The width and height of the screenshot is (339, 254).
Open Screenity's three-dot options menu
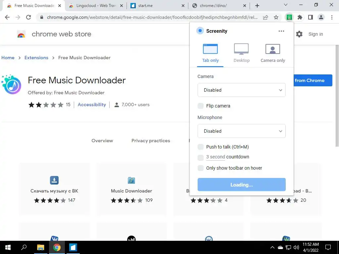pos(281,31)
